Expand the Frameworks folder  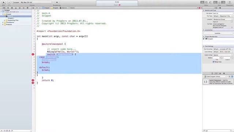(3, 22)
